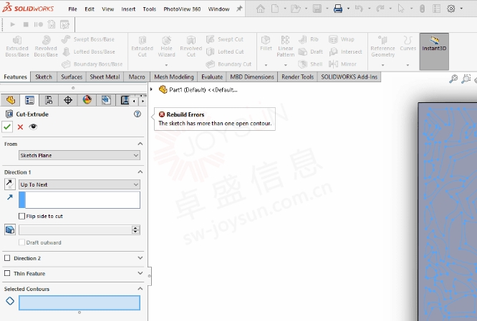Click the Home icon in top toolbar
477x321 pixels.
point(261,9)
